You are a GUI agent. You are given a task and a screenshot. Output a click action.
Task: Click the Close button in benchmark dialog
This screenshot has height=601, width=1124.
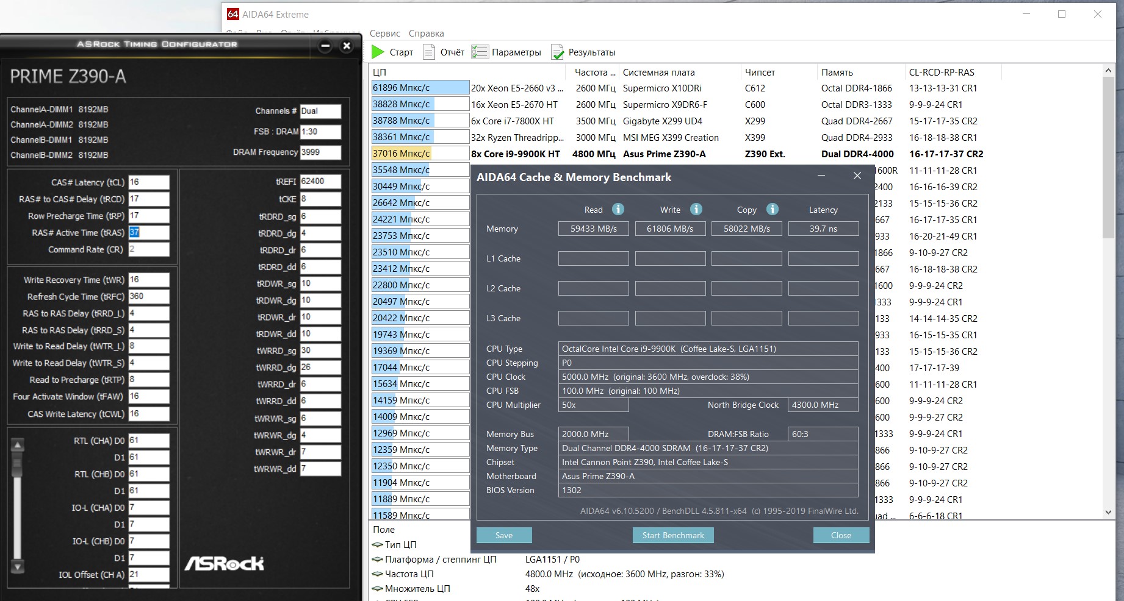coord(841,535)
